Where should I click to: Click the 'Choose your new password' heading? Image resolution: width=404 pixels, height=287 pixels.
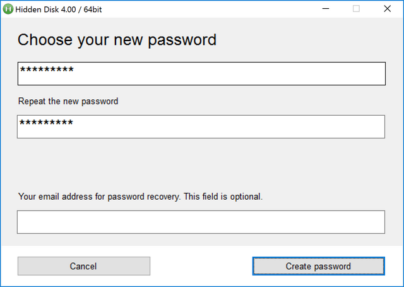pos(117,40)
